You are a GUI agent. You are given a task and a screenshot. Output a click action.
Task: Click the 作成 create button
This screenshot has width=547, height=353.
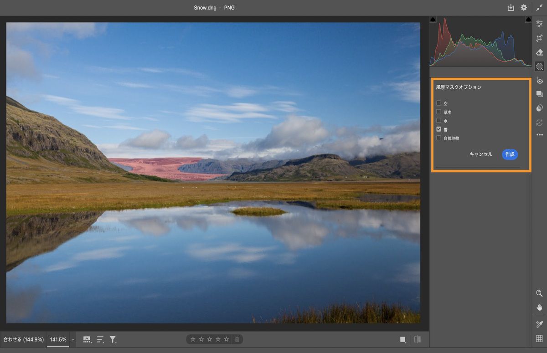point(510,154)
